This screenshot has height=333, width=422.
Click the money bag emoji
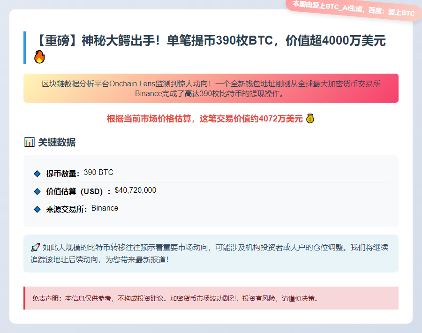click(x=309, y=119)
